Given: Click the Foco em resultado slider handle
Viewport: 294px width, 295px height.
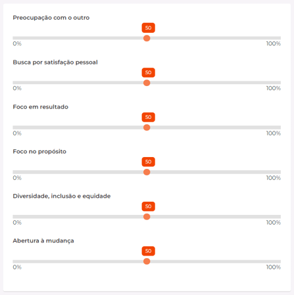Looking at the screenshot, I should point(147,127).
